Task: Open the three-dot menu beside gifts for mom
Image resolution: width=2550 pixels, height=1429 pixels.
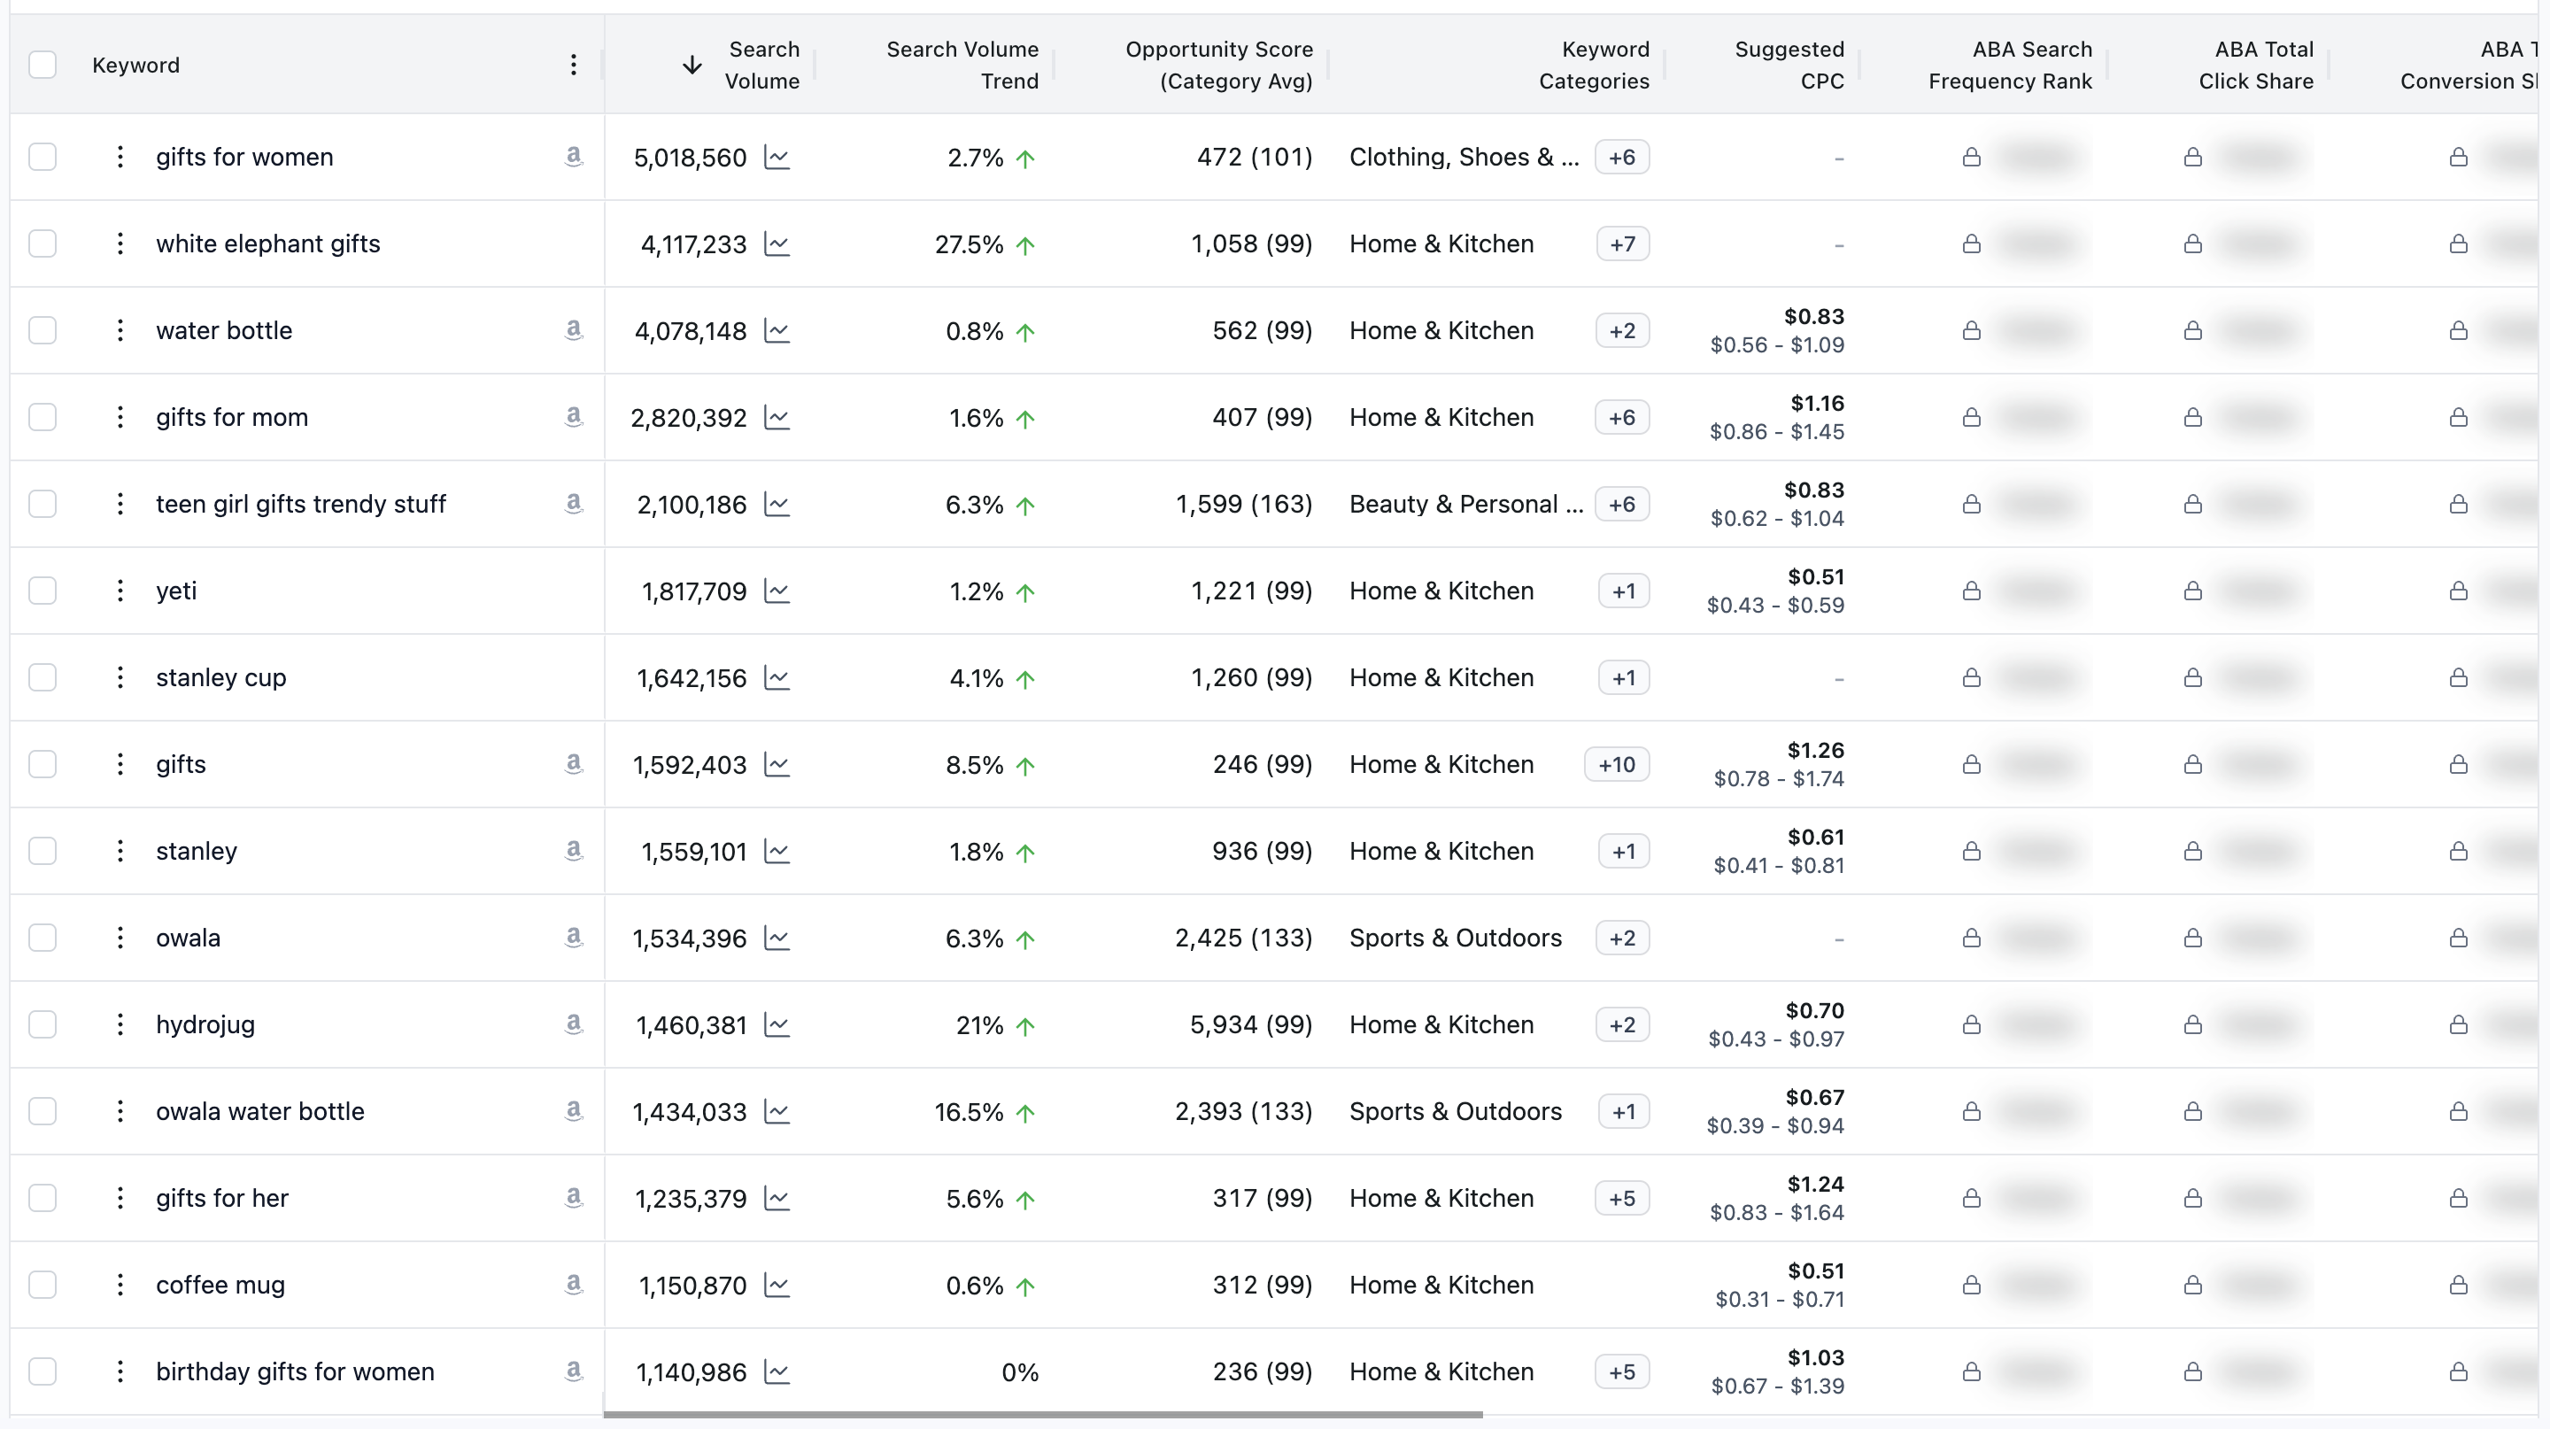Action: pyautogui.click(x=119, y=417)
